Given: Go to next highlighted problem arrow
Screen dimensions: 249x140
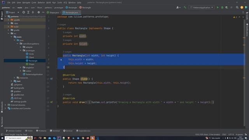Looking at the screenshot, I should 243,17.
